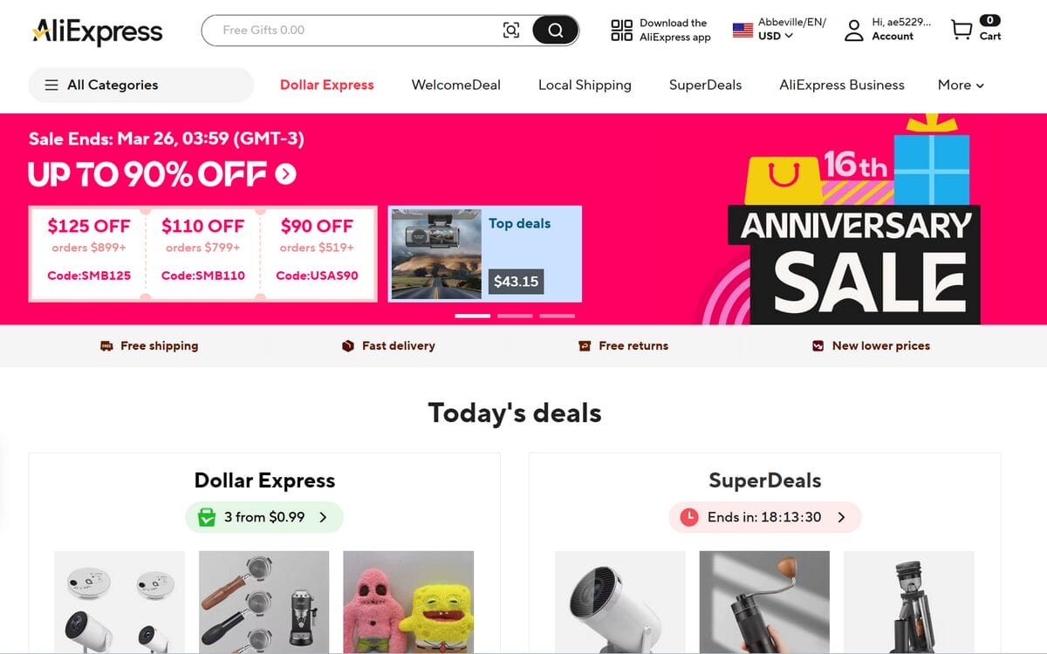
Task: Click the free shipping truck icon
Action: coord(108,345)
